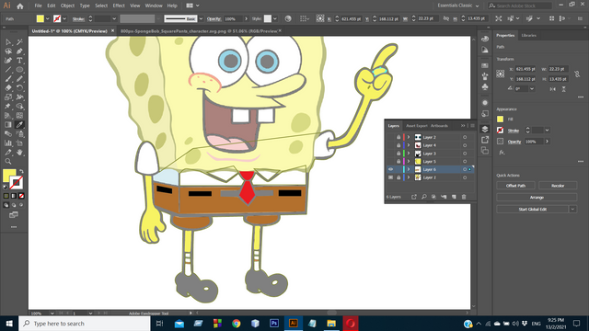Viewport: 589px width, 331px height.
Task: Switch to the Libraries tab
Action: [x=528, y=35]
